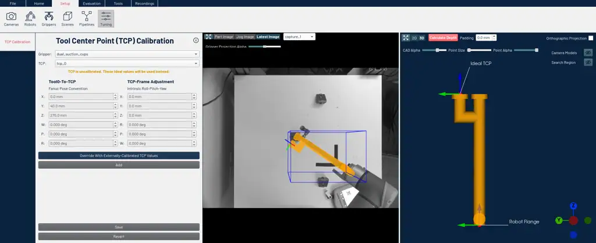This screenshot has width=596, height=243.
Task: Open the Cameras setup section
Action: pyautogui.click(x=11, y=19)
